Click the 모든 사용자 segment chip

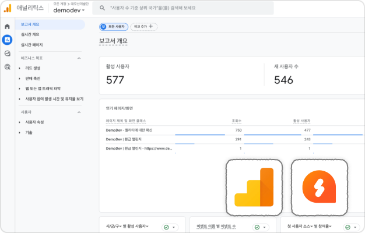pos(114,27)
